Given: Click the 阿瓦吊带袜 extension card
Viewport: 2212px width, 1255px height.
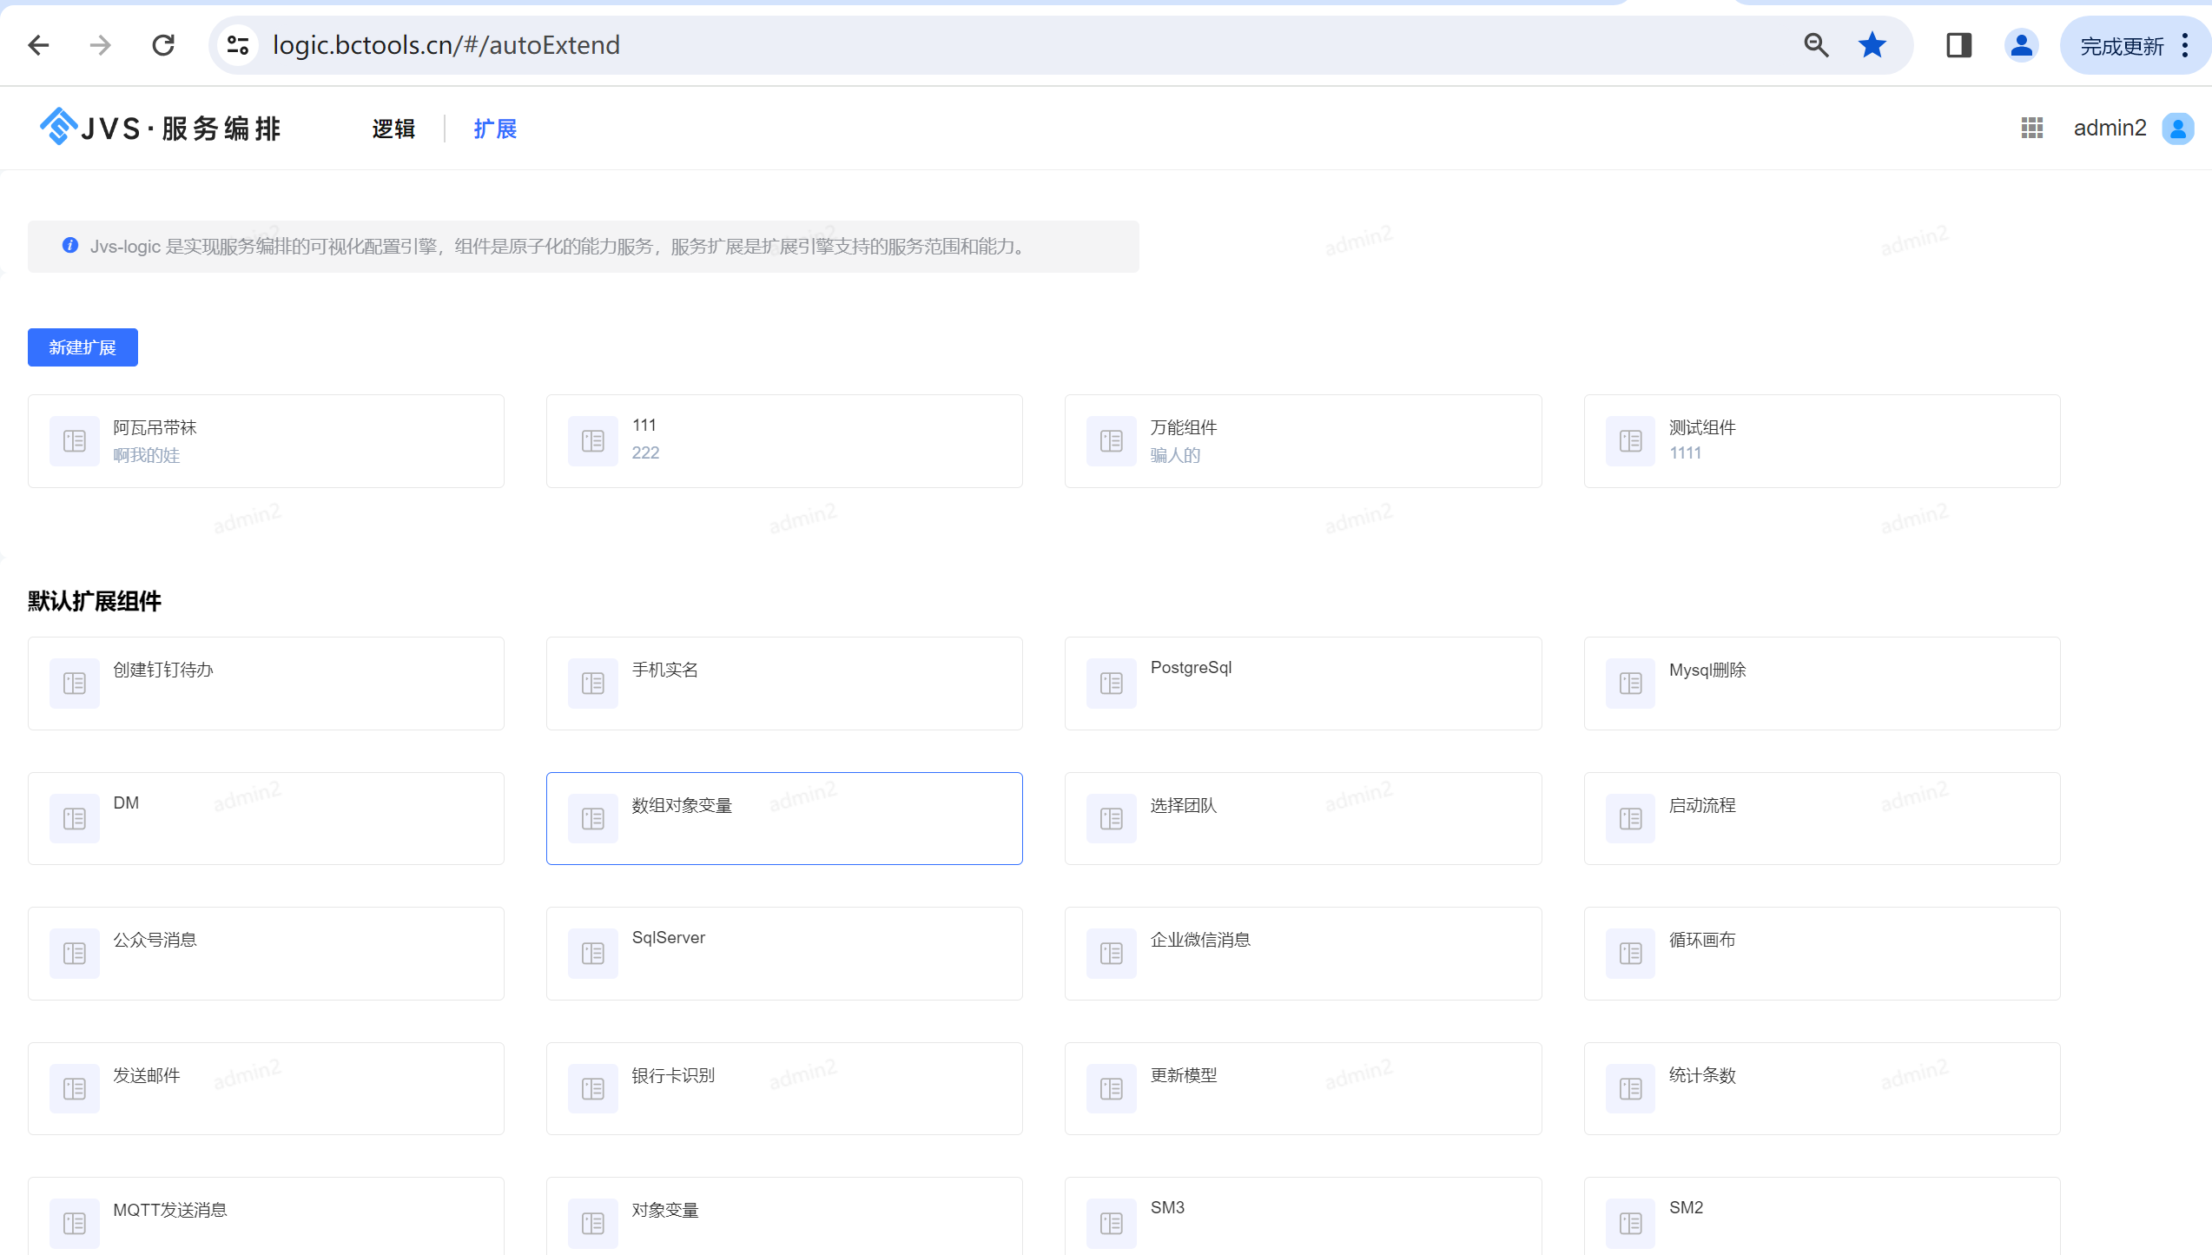Looking at the screenshot, I should pyautogui.click(x=265, y=441).
